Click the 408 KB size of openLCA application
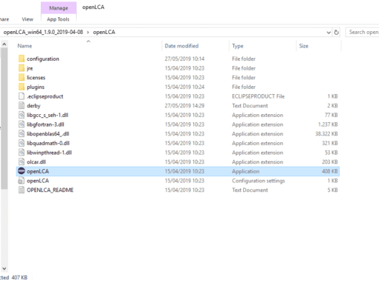Screen dimensions: 379x283 pos(330,171)
